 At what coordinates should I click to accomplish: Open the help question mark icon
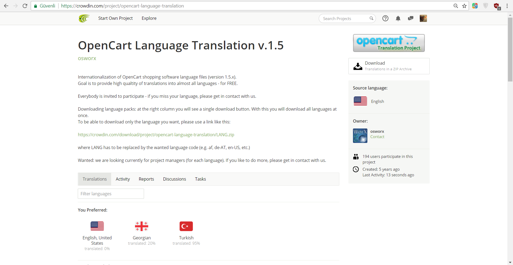(x=385, y=18)
